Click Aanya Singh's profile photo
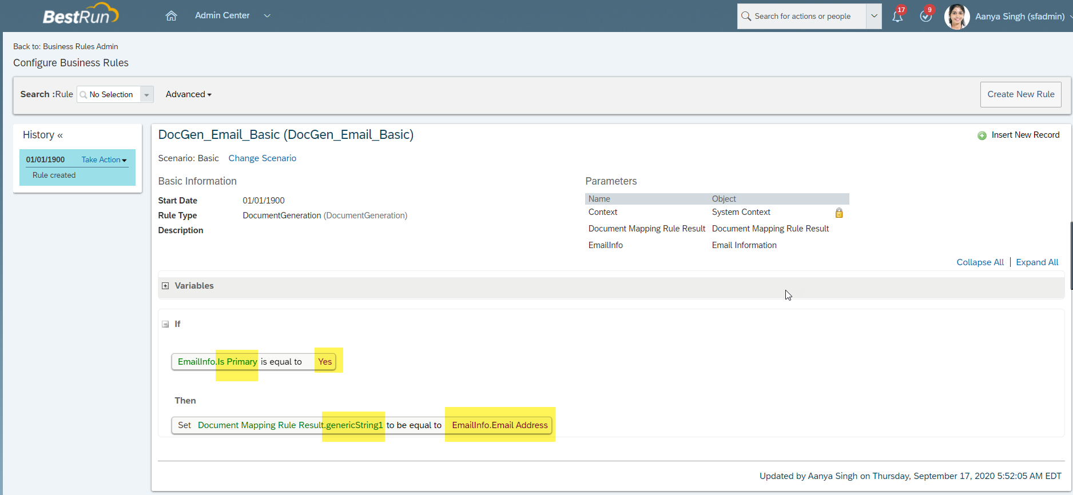 pos(957,16)
